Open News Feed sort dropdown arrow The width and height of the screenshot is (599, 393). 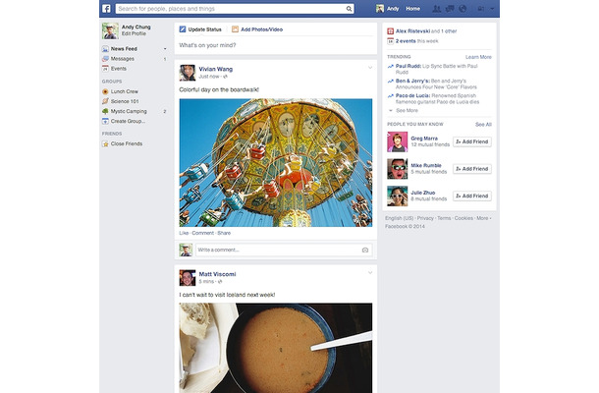165,49
